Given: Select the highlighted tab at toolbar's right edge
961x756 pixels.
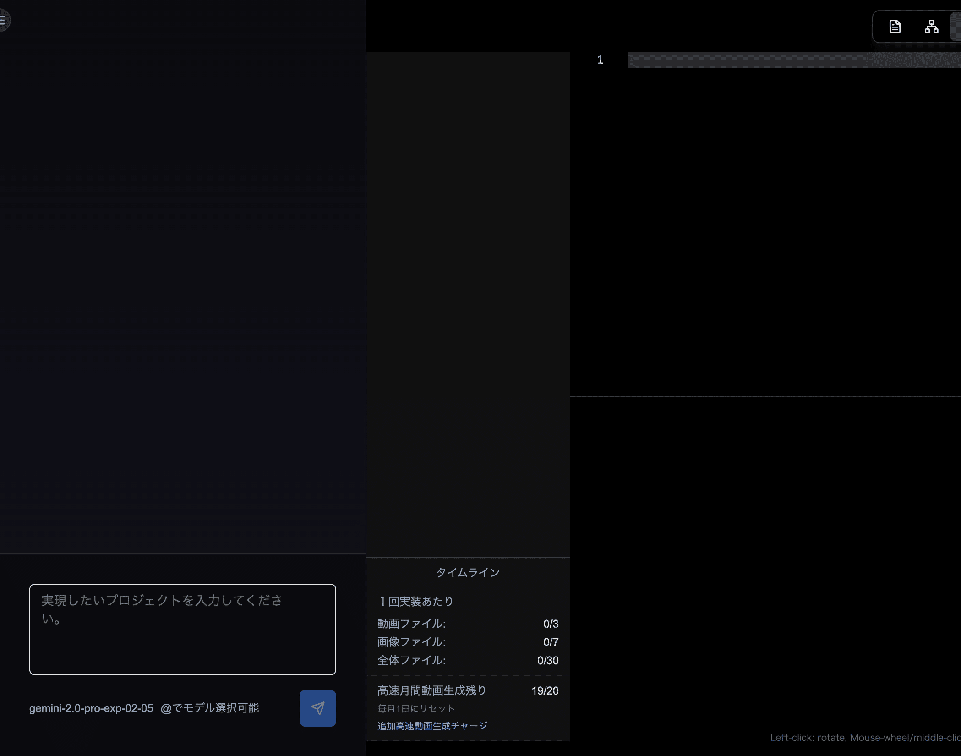Looking at the screenshot, I should point(956,27).
